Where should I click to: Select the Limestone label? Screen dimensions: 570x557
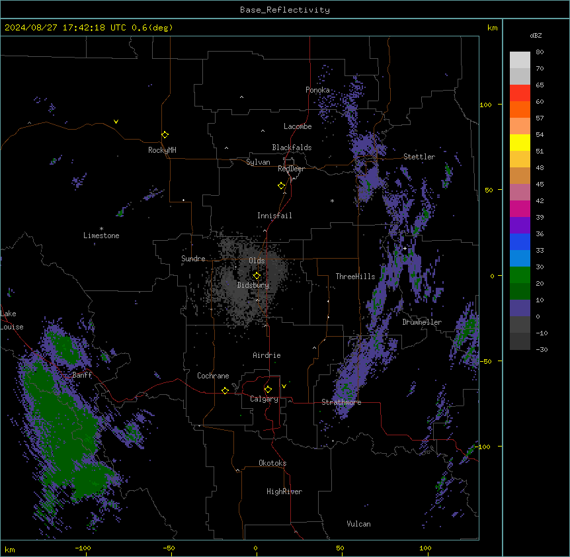pyautogui.click(x=101, y=236)
